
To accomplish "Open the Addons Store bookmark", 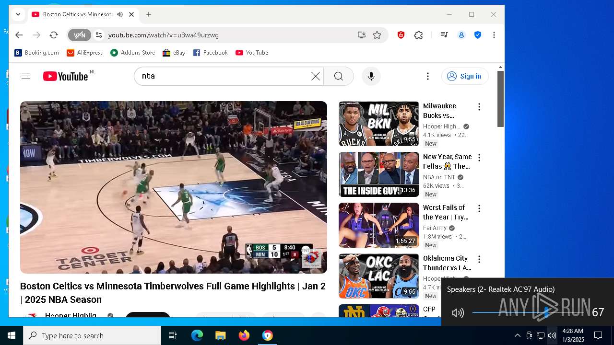I will [133, 53].
